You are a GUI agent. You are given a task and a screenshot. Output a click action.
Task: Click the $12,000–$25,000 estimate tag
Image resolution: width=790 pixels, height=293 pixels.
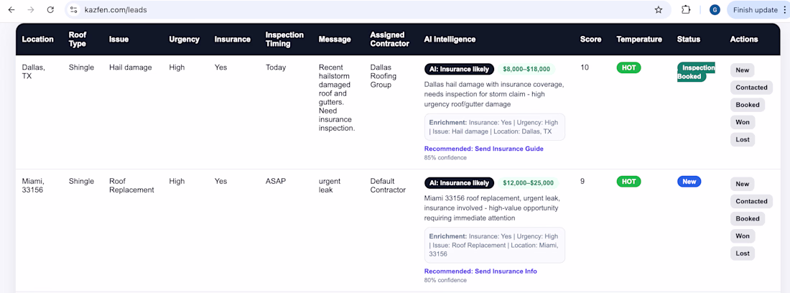[529, 183]
